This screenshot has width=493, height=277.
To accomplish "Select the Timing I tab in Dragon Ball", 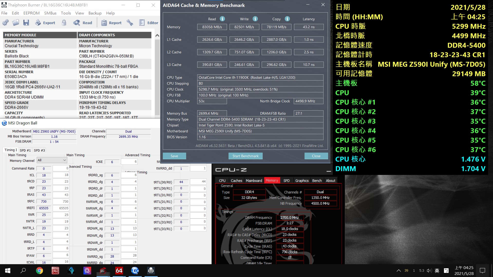I will (x=11, y=150).
